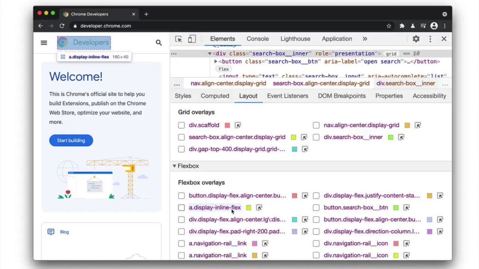Viewport: 479px width, 269px height.
Task: Enable a.display-inline-flex flexbox overlay
Action: coord(181,208)
